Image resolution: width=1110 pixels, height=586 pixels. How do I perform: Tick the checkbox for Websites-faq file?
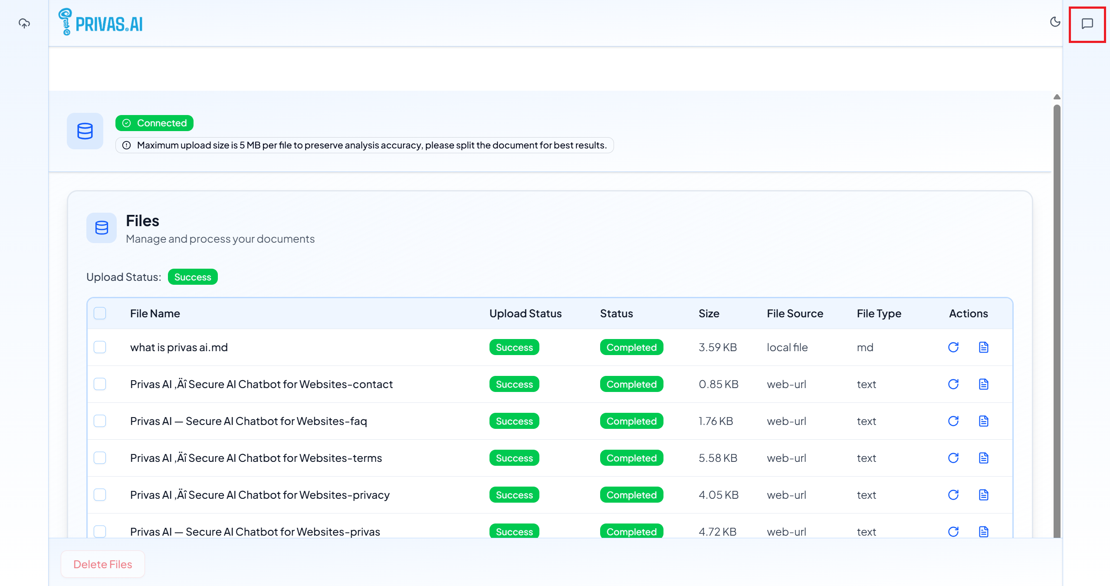point(100,421)
